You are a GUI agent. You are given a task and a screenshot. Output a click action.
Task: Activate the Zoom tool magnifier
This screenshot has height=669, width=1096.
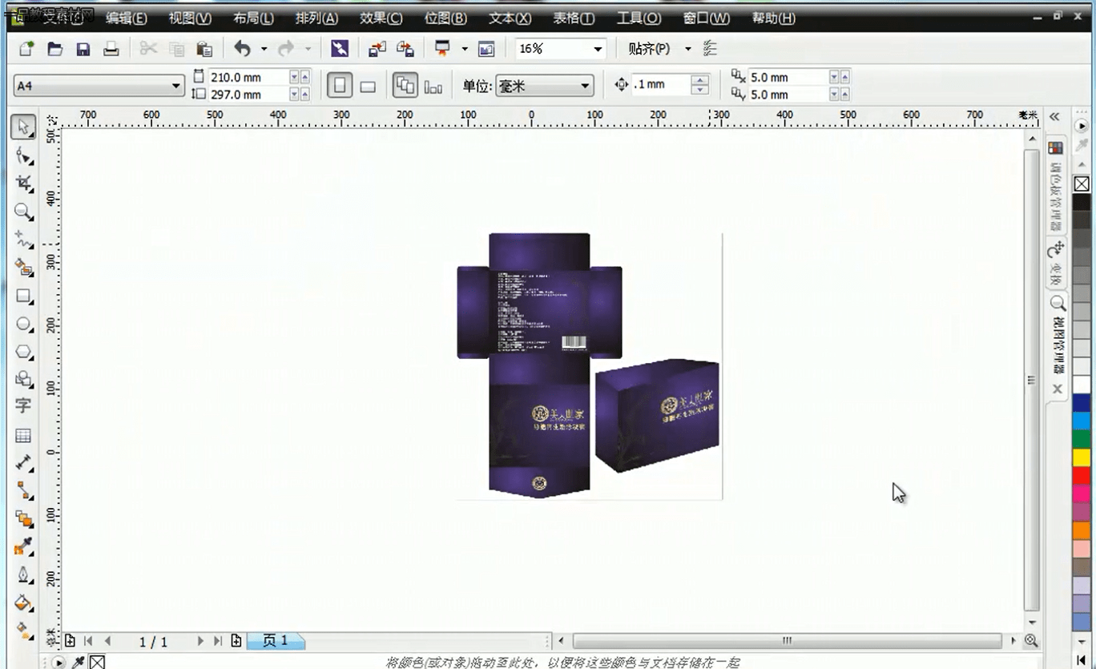pyautogui.click(x=24, y=212)
